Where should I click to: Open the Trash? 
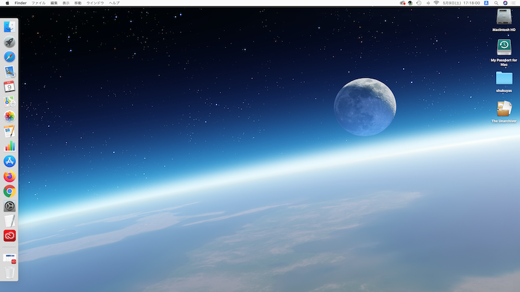[9, 273]
